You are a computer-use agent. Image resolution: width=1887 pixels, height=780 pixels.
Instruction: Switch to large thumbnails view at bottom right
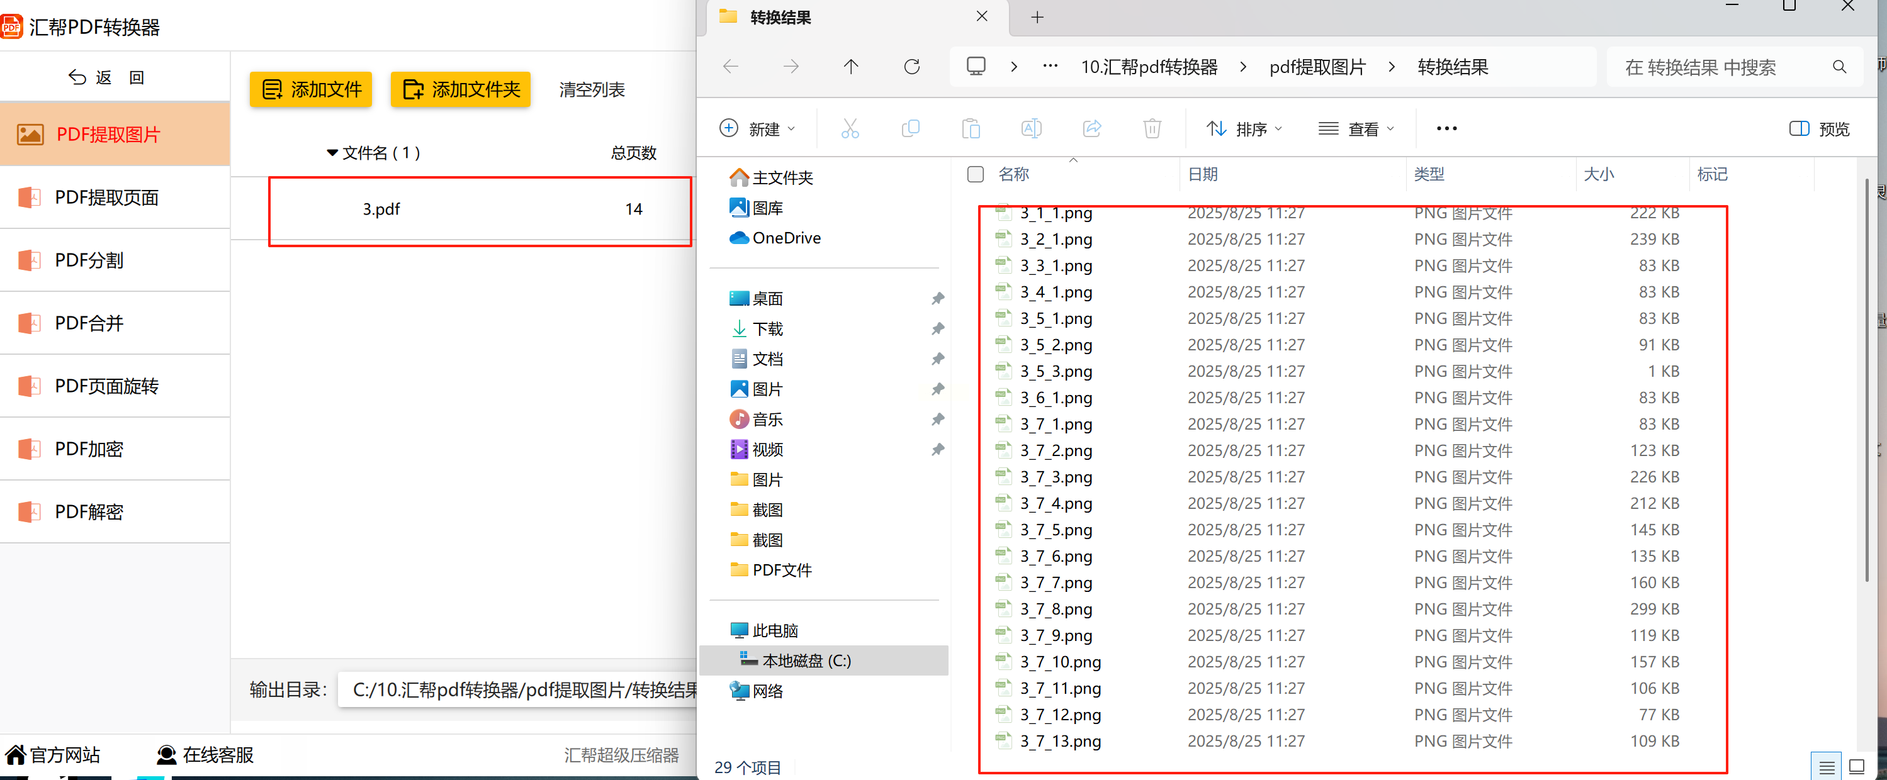(1856, 767)
